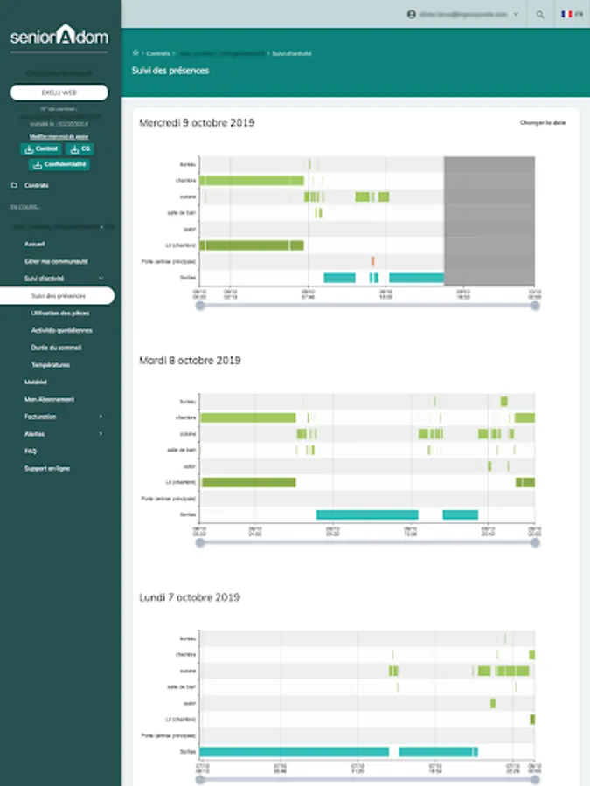Click the Sorties row label on 7 octobre

point(188,752)
